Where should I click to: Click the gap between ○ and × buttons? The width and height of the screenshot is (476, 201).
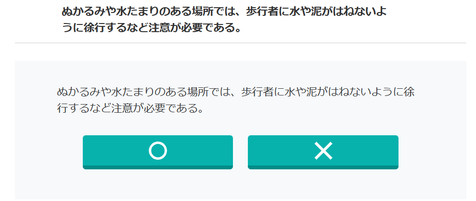241,152
